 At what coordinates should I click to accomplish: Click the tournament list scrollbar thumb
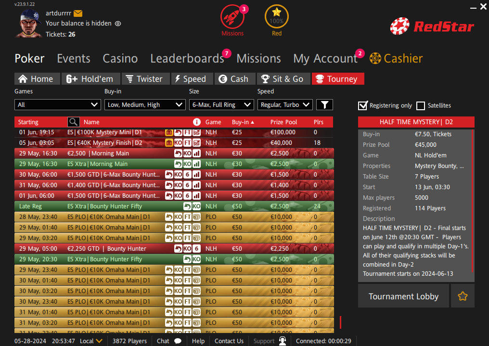click(x=340, y=322)
